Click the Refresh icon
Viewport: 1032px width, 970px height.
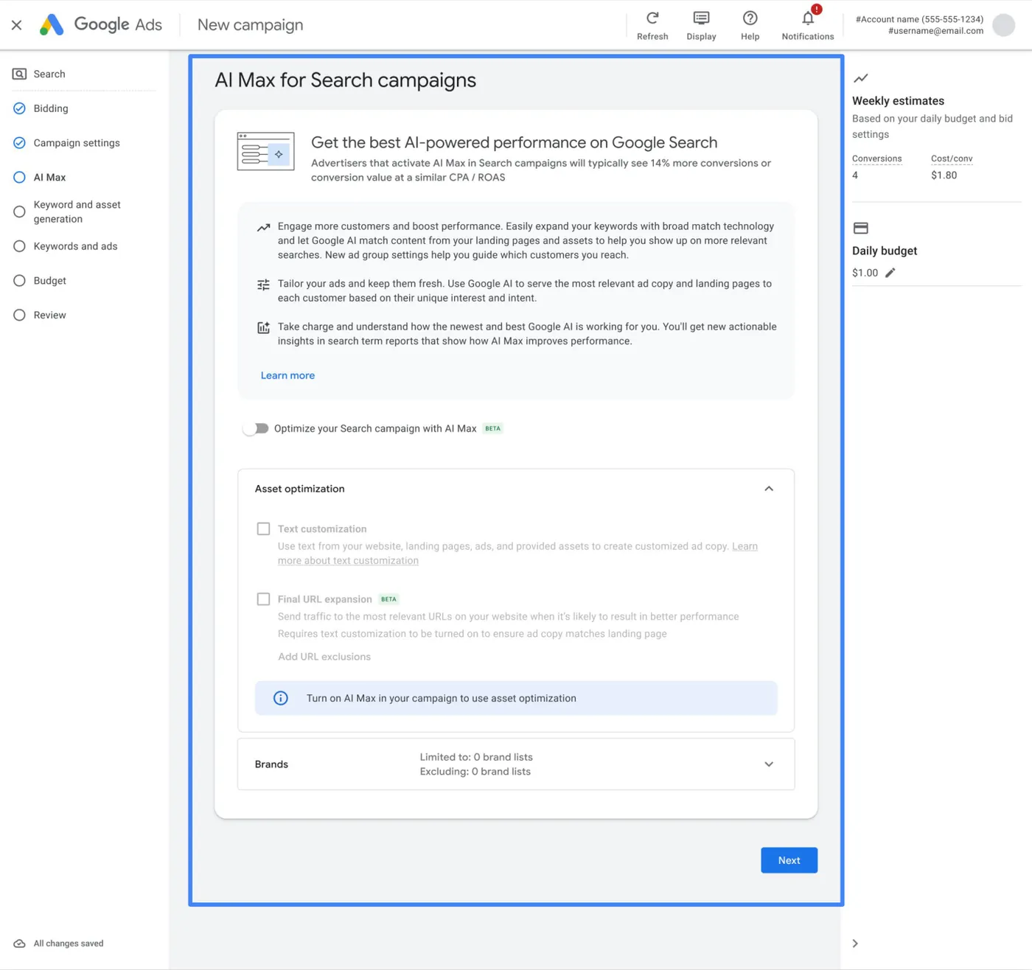[x=652, y=18]
